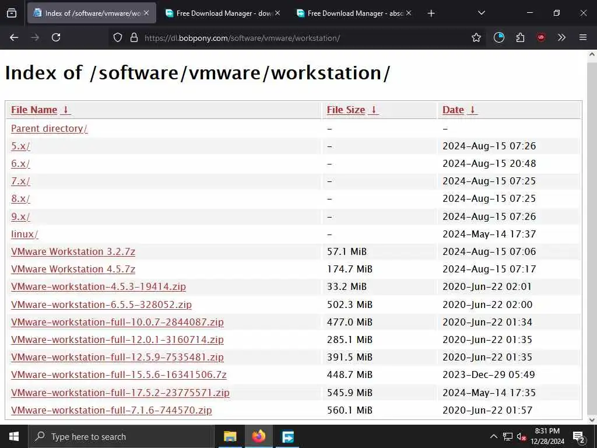Sort by Date column header
The height and width of the screenshot is (448, 597).
(453, 110)
